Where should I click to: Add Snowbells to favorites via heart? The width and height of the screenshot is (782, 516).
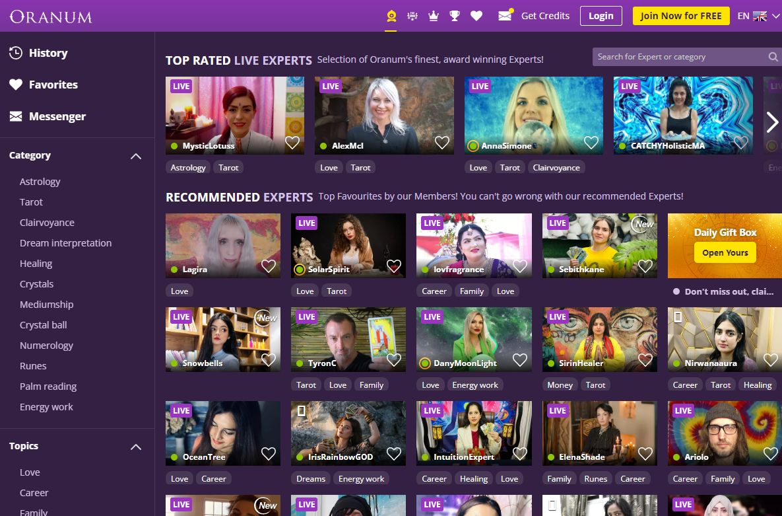tap(269, 359)
